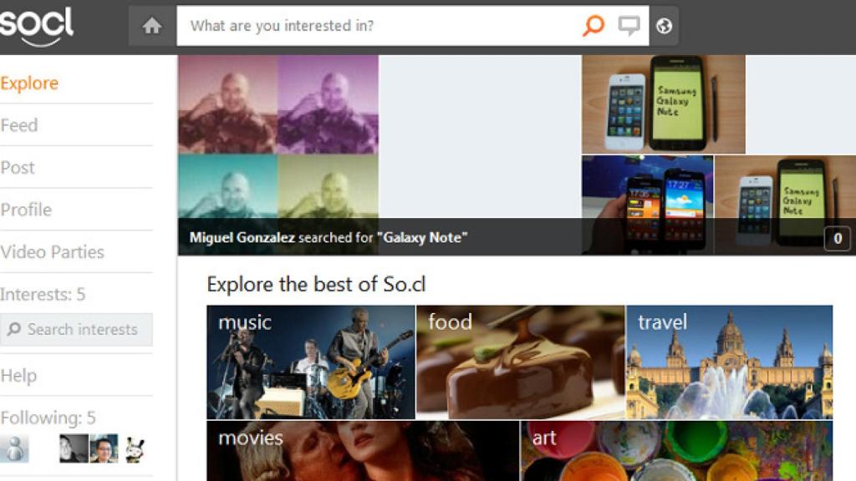This screenshot has height=481, width=856.
Task: Open the chat bubble messages icon
Action: click(x=629, y=26)
